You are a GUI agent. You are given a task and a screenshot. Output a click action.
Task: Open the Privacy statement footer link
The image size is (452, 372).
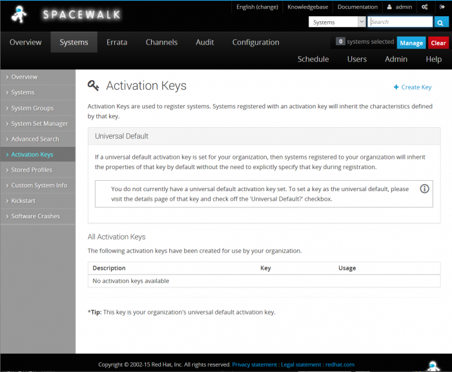254,365
